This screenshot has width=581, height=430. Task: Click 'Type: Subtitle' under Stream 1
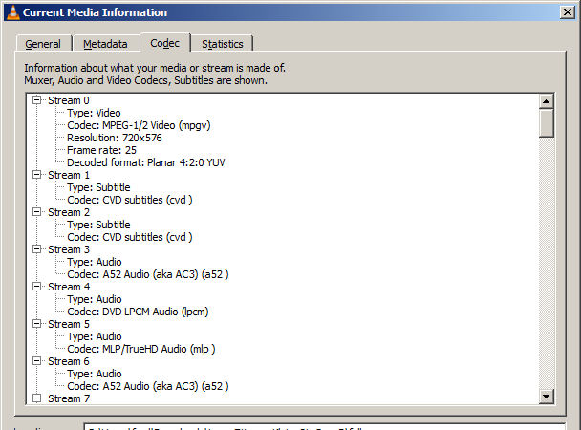coord(98,187)
